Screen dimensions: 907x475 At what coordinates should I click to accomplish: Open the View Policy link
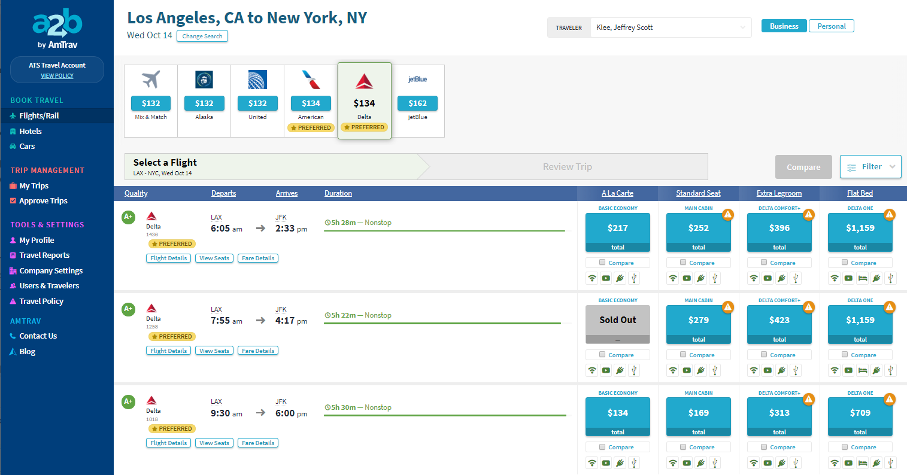pos(57,76)
